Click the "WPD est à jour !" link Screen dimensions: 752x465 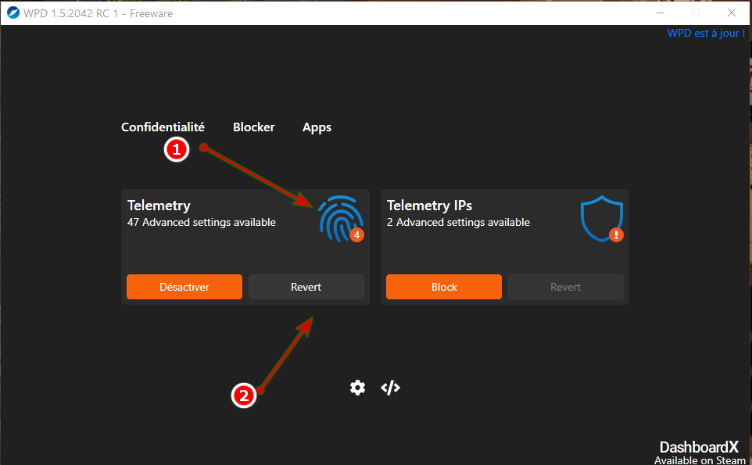pyautogui.click(x=705, y=34)
